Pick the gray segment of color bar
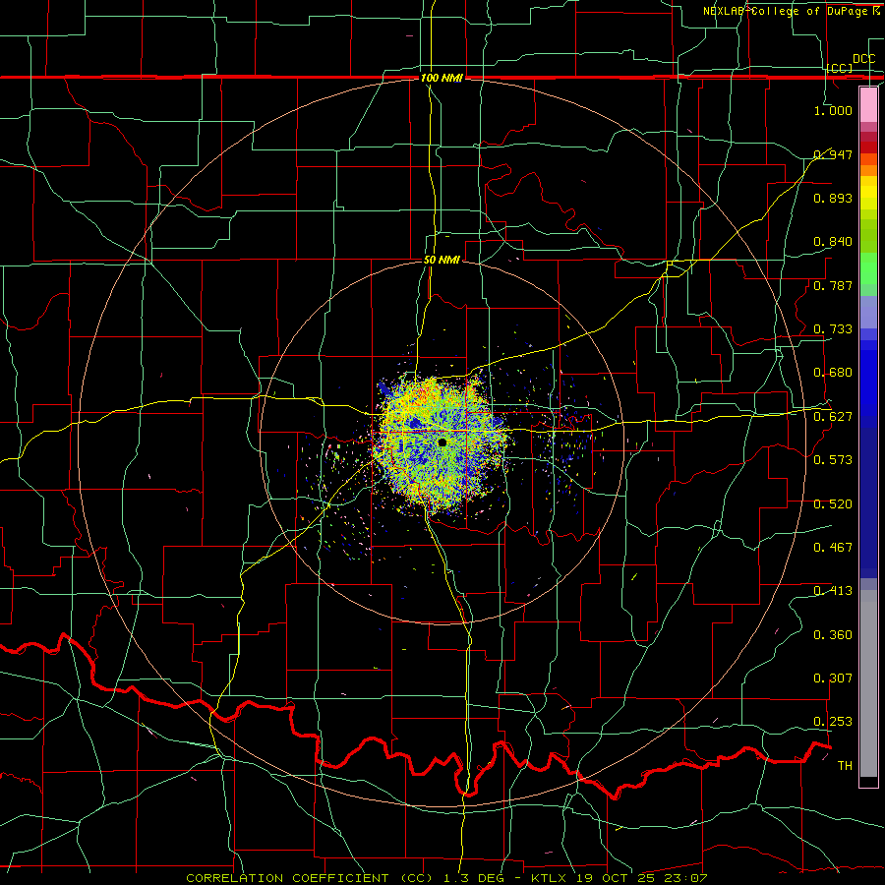The height and width of the screenshot is (885, 885). coord(868,683)
